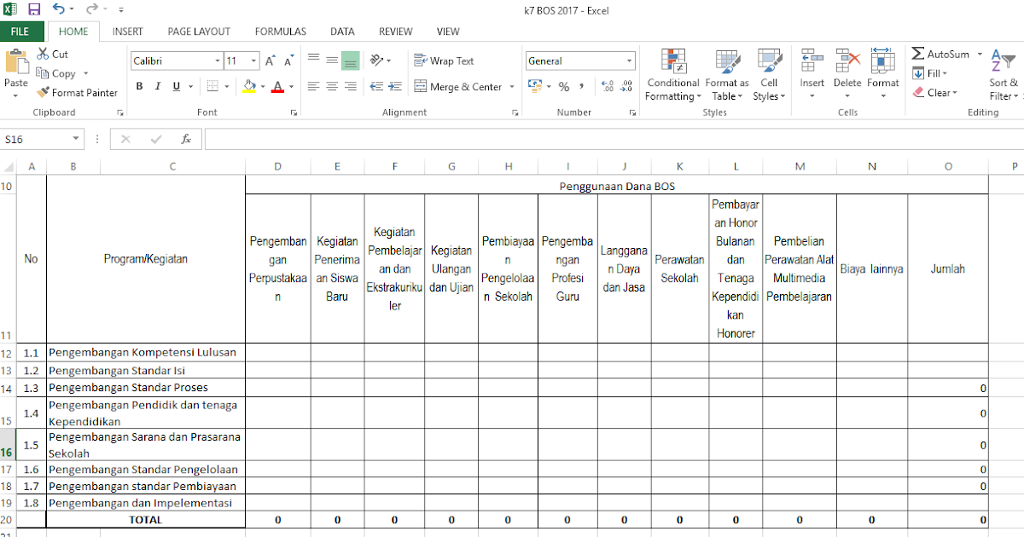Open the Clear dropdown

(935, 93)
